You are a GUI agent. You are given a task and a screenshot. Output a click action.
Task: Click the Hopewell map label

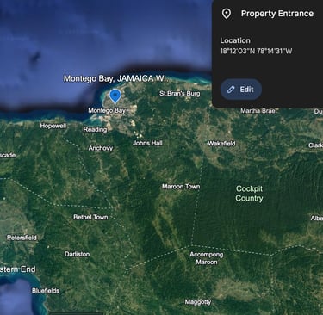(x=53, y=126)
